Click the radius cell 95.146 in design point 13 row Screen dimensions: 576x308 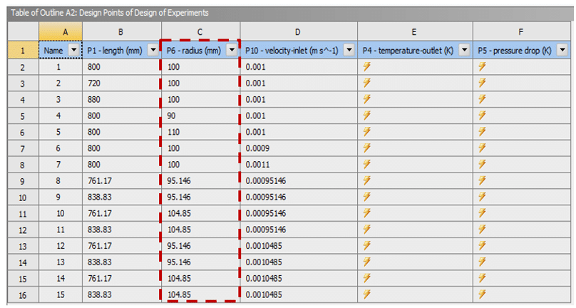coord(200,262)
